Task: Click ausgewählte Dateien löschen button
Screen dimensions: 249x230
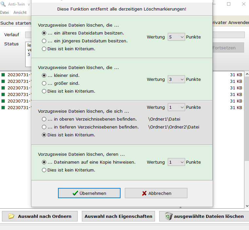Action: (x=204, y=216)
